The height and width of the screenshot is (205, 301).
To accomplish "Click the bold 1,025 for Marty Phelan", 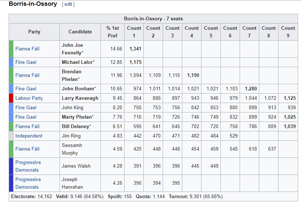I will click(x=290, y=117).
